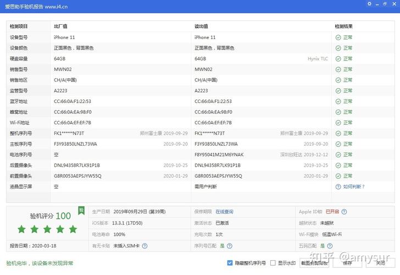Image resolution: width=400 pixels, height=275 pixels.
Task: Click green check icon in 硬盘容量 row
Action: point(338,59)
